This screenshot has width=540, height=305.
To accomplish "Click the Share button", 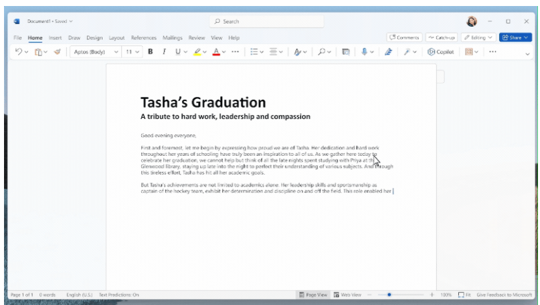I will pos(515,37).
